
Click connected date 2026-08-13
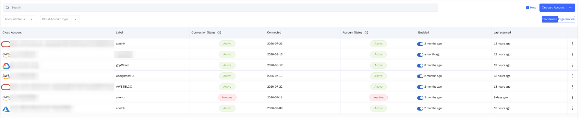pyautogui.click(x=275, y=55)
